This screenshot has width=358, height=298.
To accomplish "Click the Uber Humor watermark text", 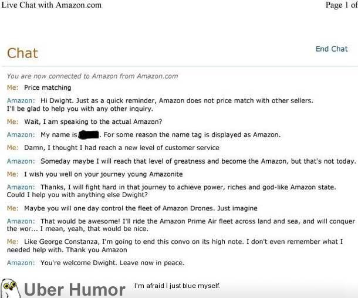I will tap(74, 289).
